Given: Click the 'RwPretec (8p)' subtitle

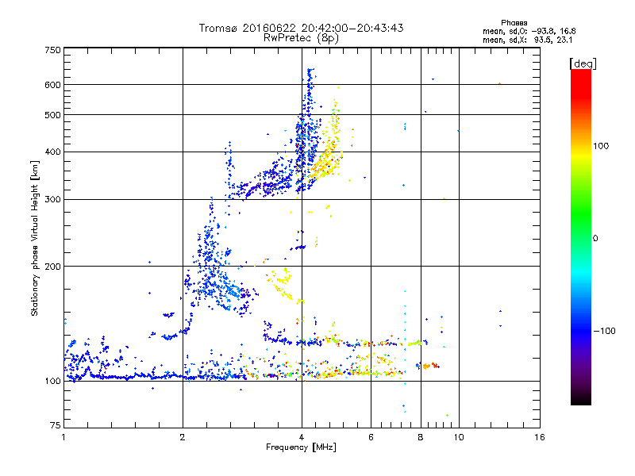Looking at the screenshot, I should click(x=301, y=38).
